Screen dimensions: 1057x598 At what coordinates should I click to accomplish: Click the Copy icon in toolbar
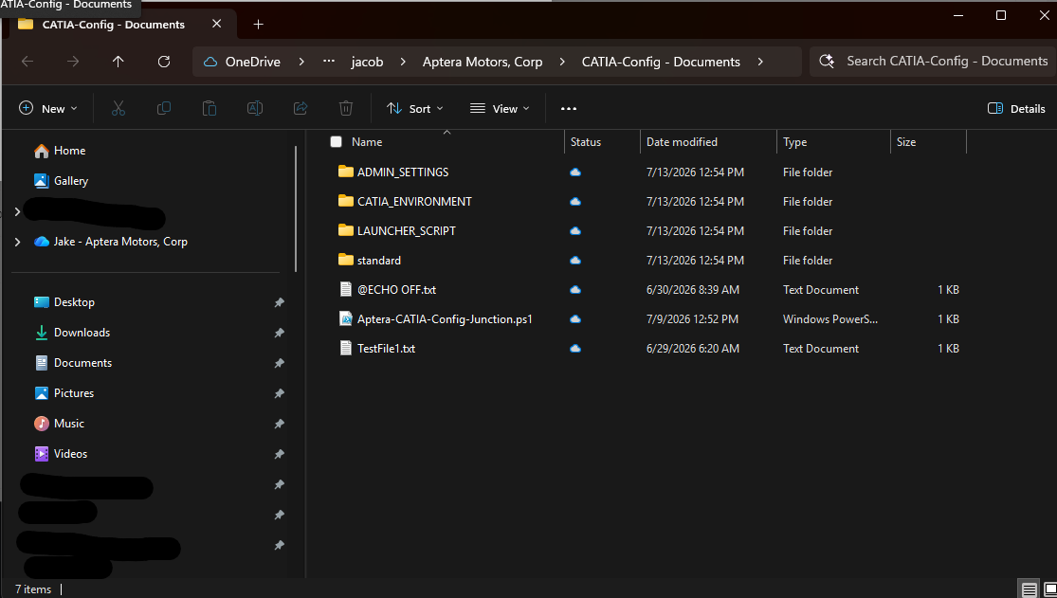[x=164, y=109]
